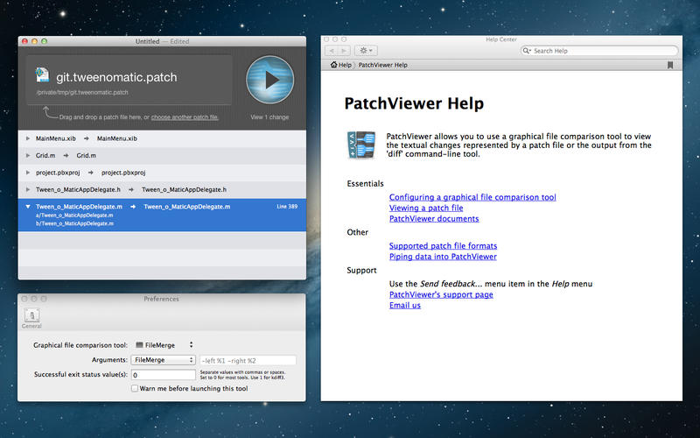700x438 pixels.
Task: Expand the Grid.m row
Action: click(x=28, y=156)
